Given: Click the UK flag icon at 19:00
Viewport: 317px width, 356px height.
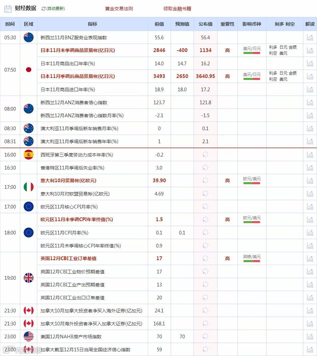Looking at the screenshot, I should pos(29,278).
